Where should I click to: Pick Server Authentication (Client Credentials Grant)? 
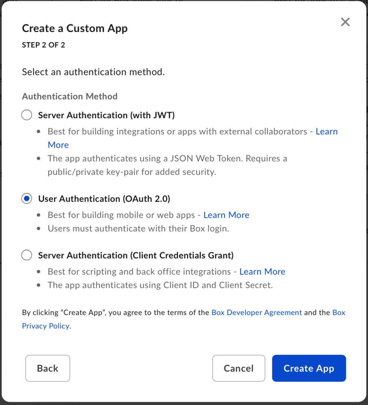[x=26, y=255]
